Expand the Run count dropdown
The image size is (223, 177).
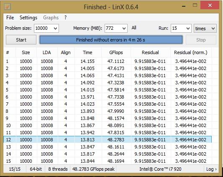pyautogui.click(x=188, y=29)
